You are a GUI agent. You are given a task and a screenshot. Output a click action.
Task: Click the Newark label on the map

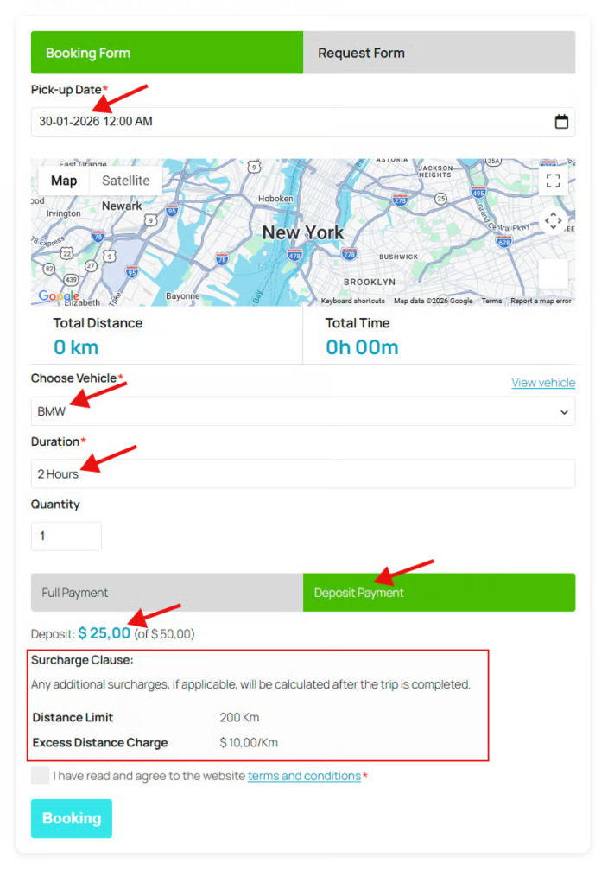click(x=122, y=206)
